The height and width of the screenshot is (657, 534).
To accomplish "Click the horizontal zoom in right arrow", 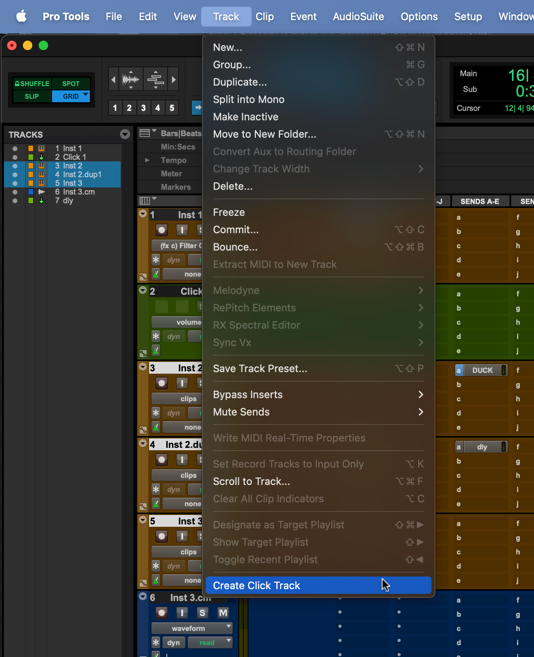I will click(173, 80).
